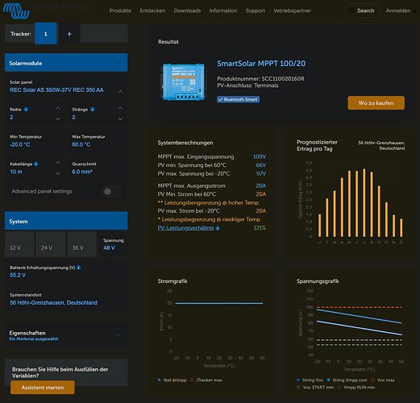This screenshot has height=403, width=420.
Task: Add a new tracker with plus icon
Action: pyautogui.click(x=69, y=34)
